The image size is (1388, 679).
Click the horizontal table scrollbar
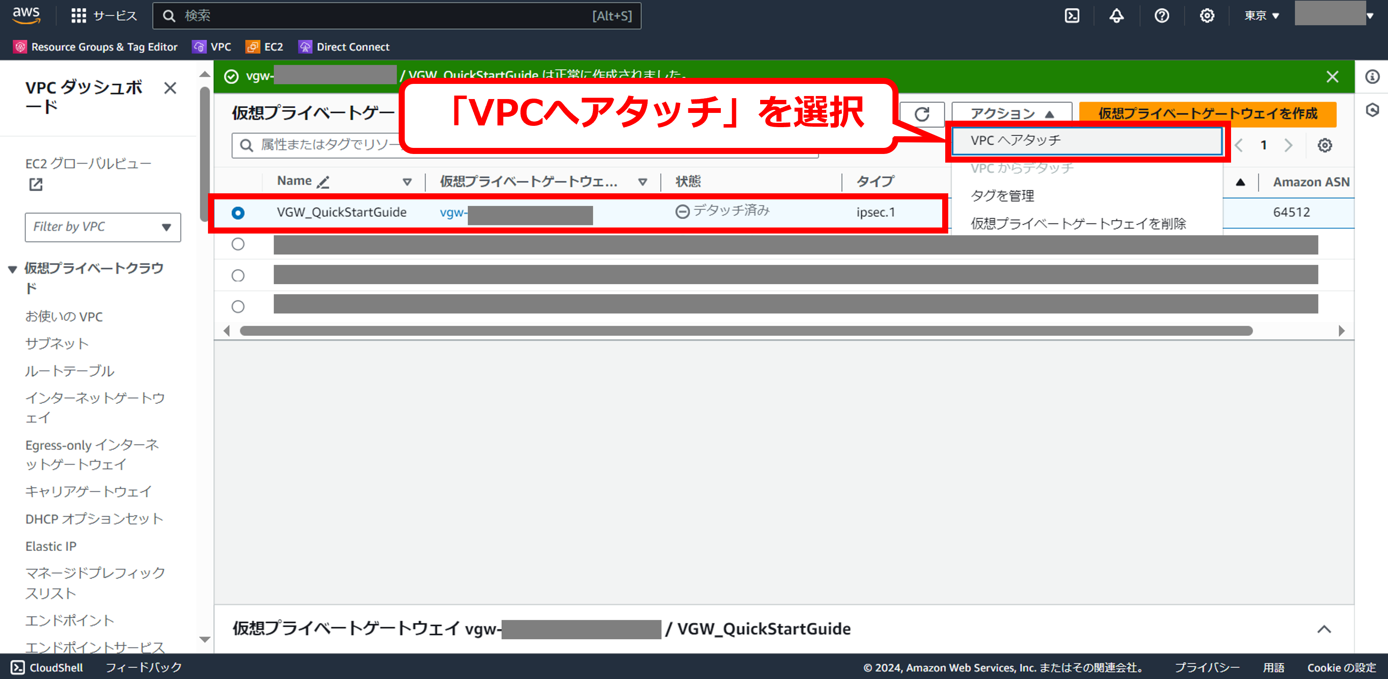746,331
